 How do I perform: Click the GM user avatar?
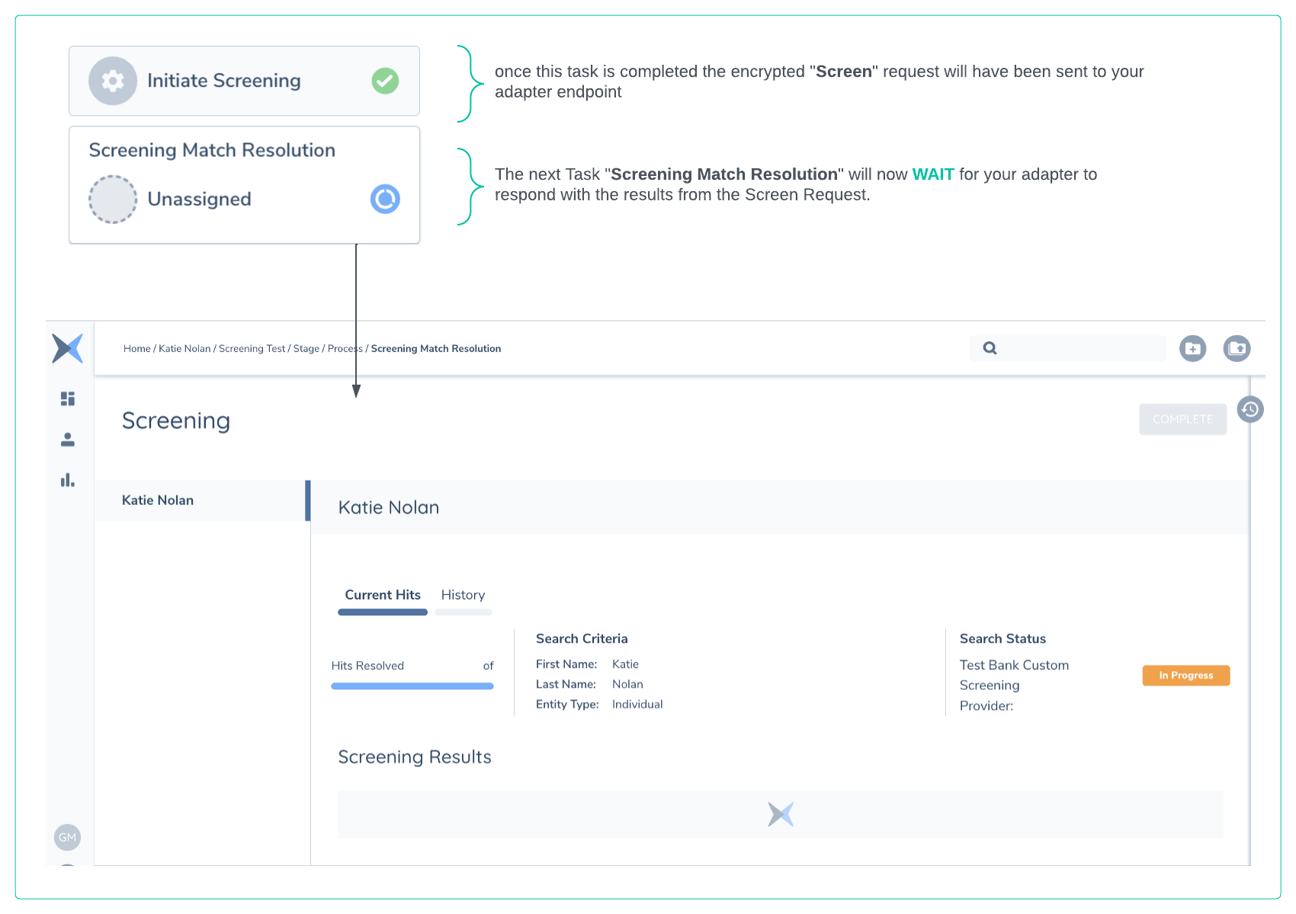click(x=67, y=837)
